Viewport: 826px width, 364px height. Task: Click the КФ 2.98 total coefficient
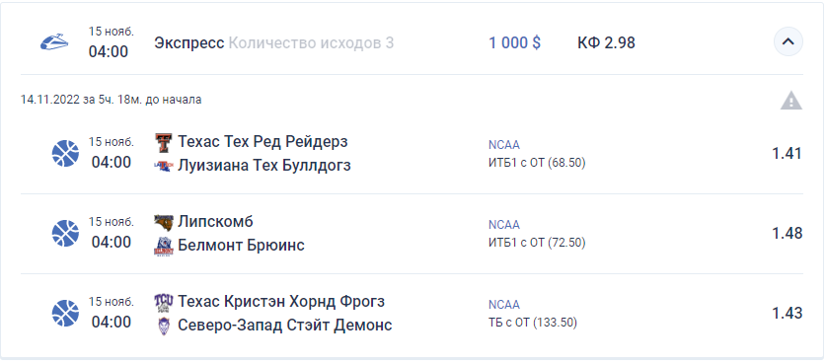click(x=606, y=42)
